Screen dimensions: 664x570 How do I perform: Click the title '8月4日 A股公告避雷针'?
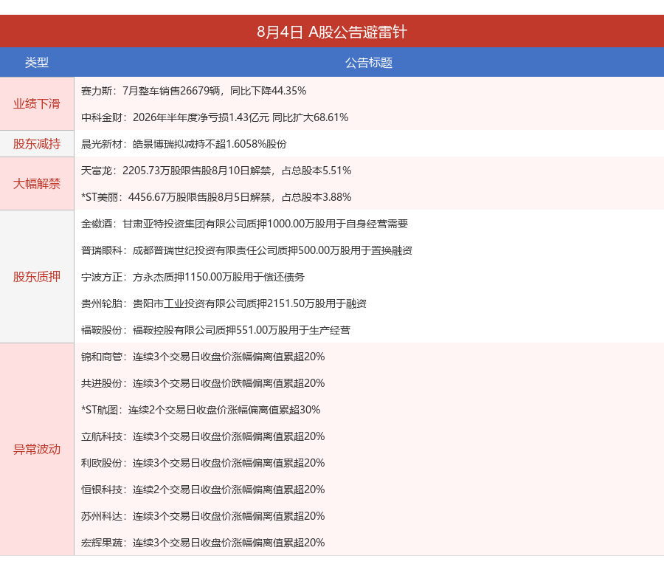[x=332, y=32]
